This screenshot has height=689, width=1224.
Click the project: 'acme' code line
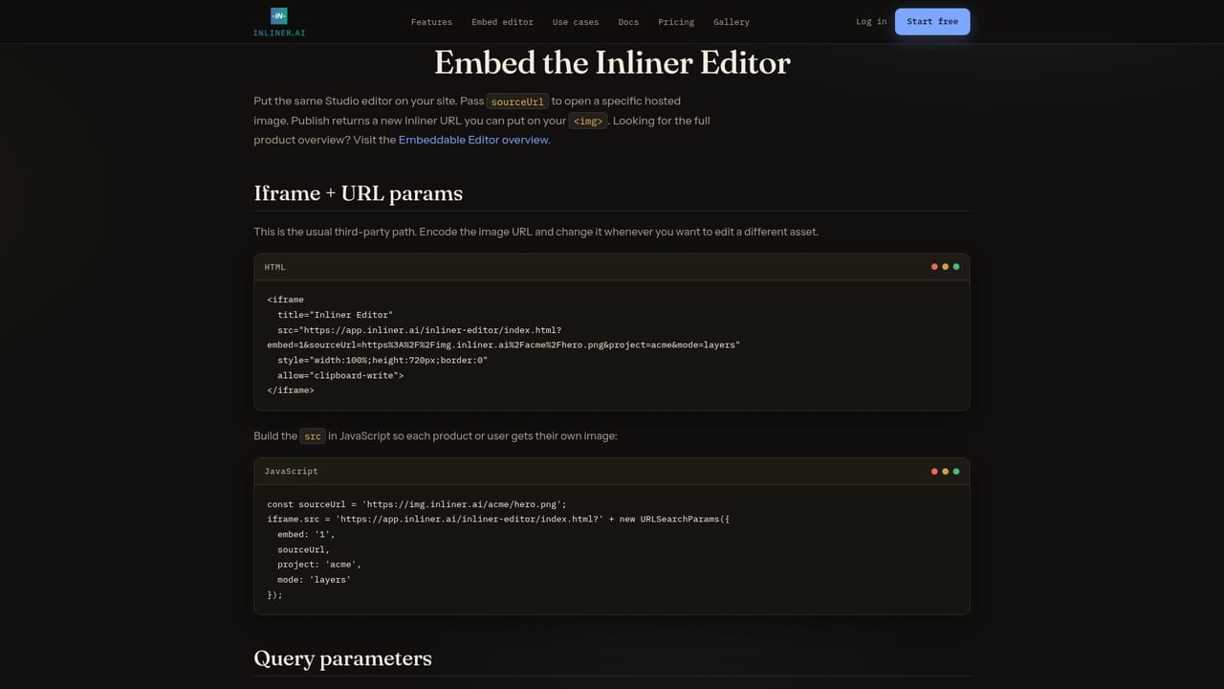click(319, 565)
